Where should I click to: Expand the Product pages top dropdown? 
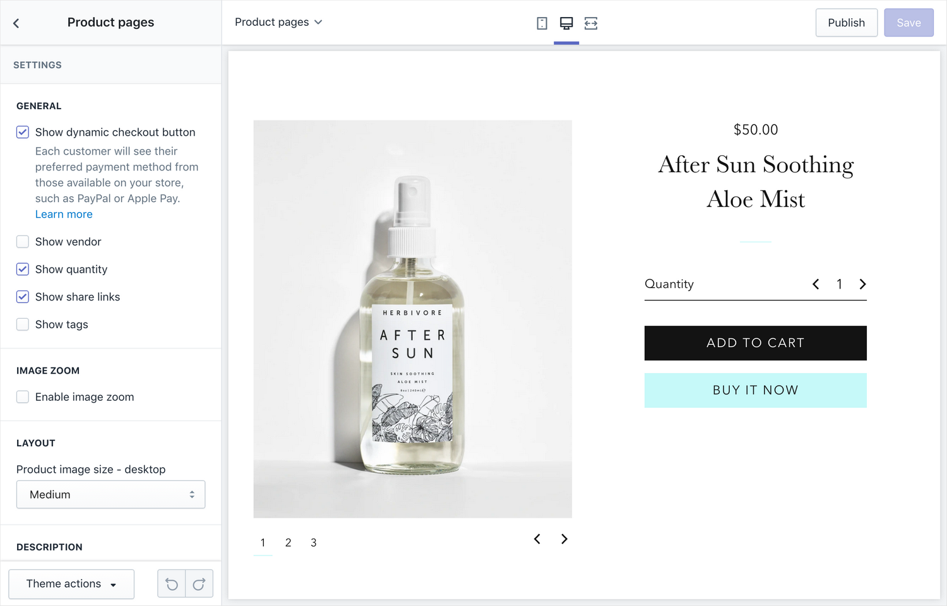tap(278, 22)
